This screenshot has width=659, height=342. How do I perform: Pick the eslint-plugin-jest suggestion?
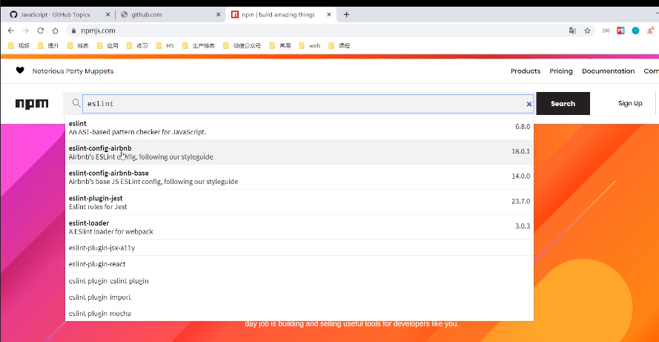click(299, 203)
